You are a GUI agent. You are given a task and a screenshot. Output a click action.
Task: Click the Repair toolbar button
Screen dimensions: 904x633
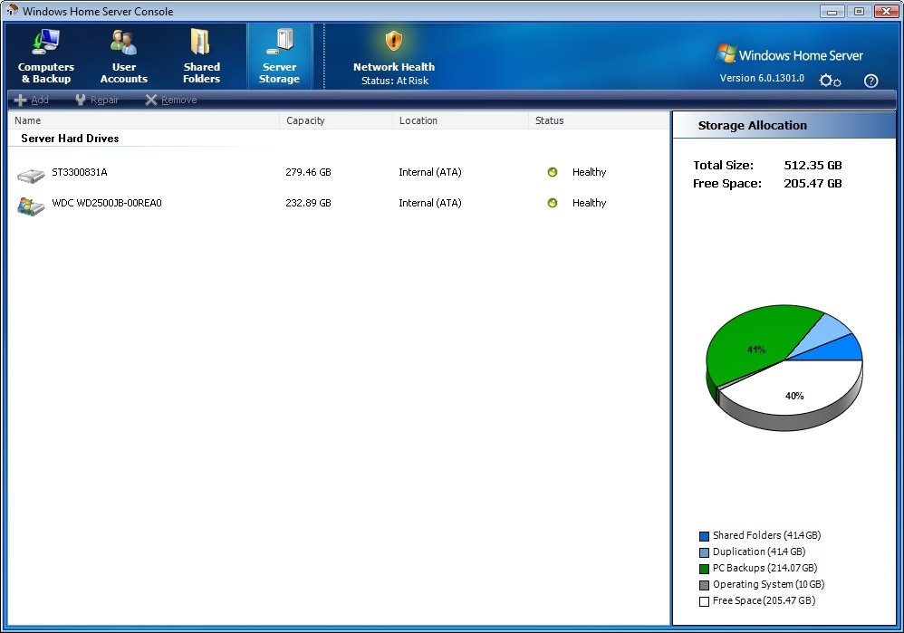coord(97,100)
